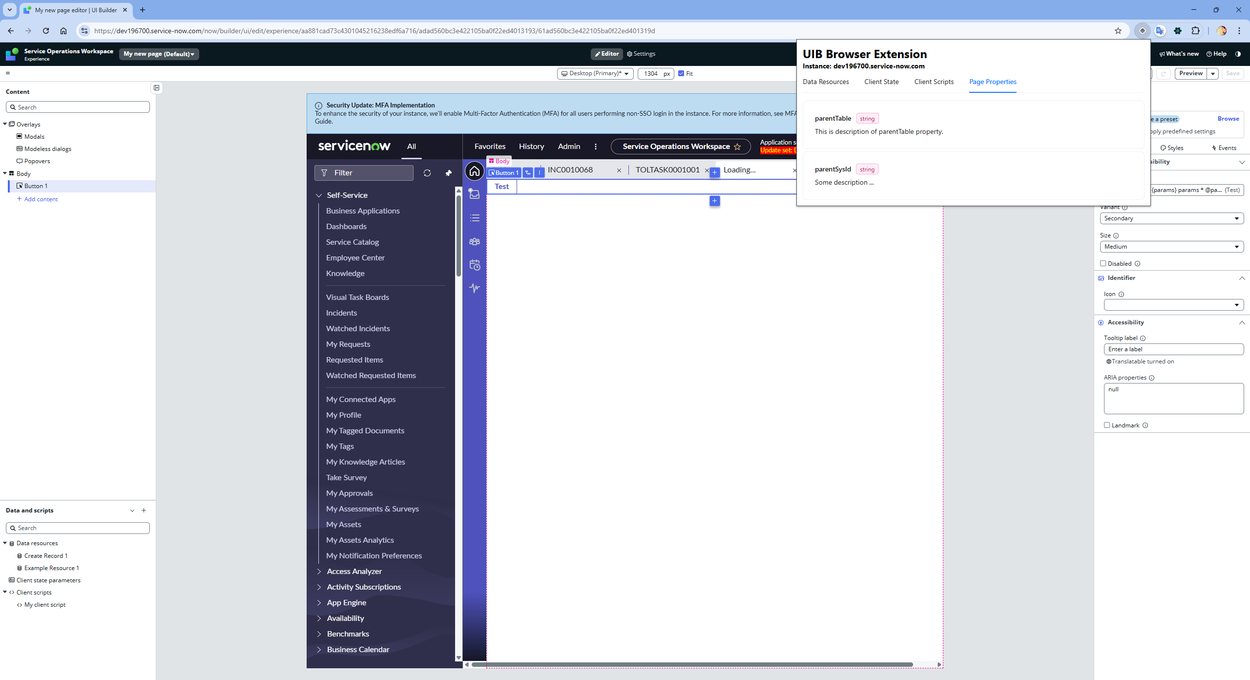
Task: Add data resource with plus icon
Action: (x=144, y=510)
